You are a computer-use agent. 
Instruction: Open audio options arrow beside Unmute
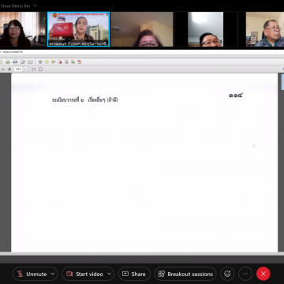tap(53, 274)
